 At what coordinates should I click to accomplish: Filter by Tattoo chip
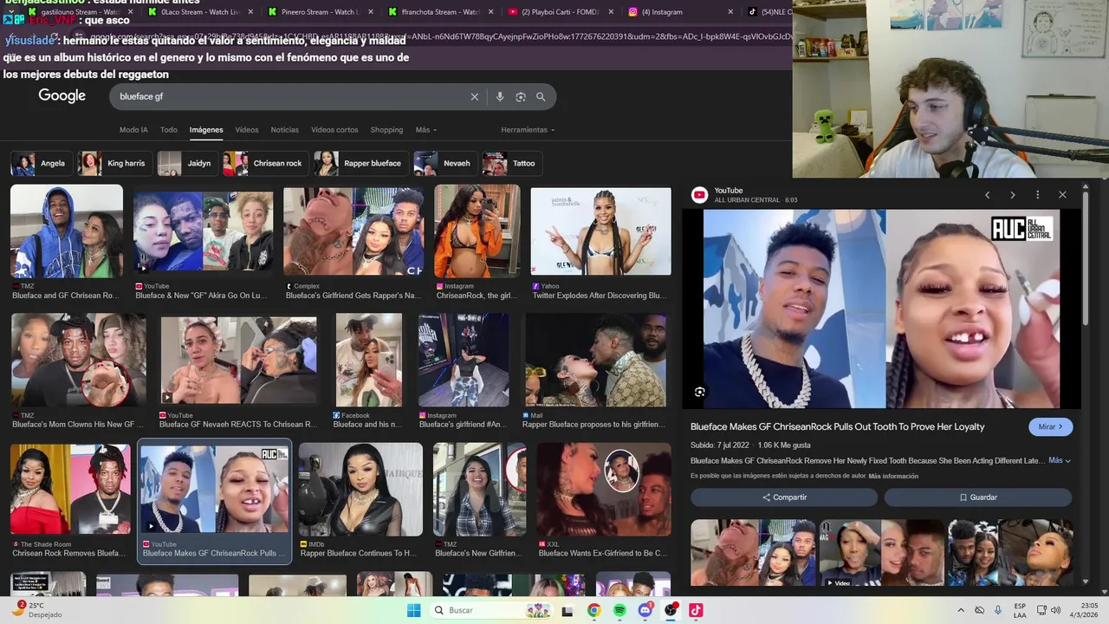click(x=511, y=163)
